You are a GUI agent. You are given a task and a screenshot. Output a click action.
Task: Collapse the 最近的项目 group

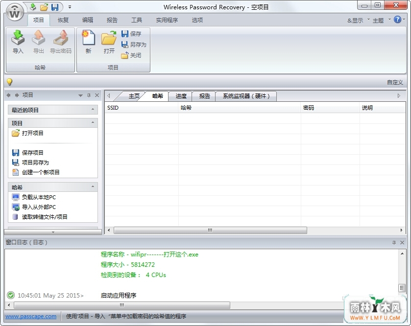tap(93, 109)
